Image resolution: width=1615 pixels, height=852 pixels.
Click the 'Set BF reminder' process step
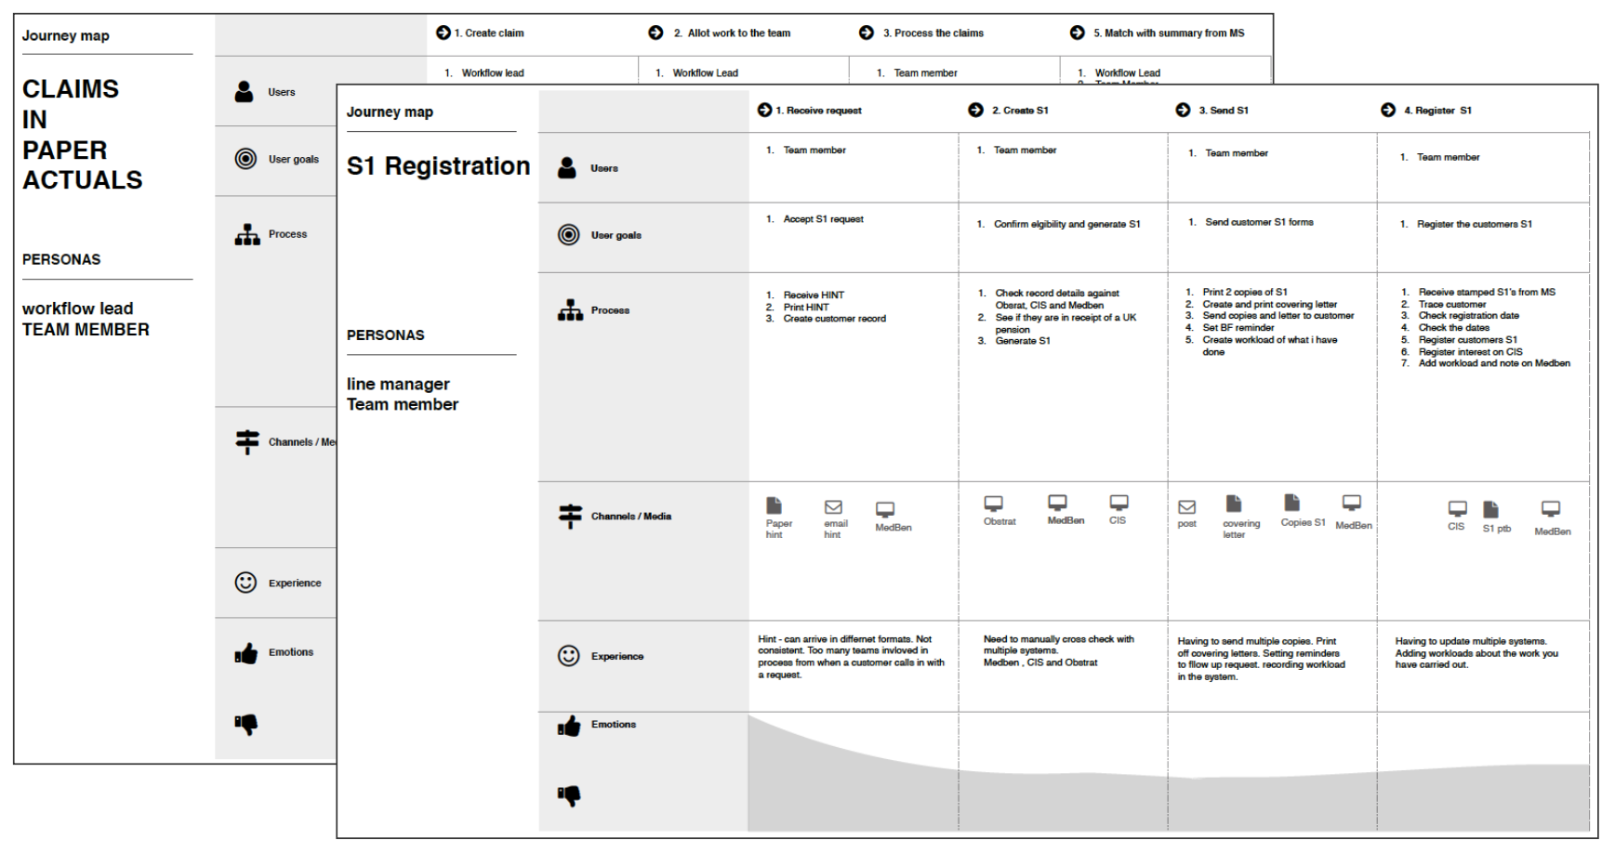pyautogui.click(x=1238, y=327)
